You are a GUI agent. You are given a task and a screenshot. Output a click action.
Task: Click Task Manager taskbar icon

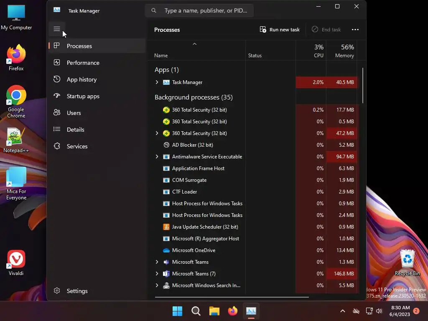251,311
